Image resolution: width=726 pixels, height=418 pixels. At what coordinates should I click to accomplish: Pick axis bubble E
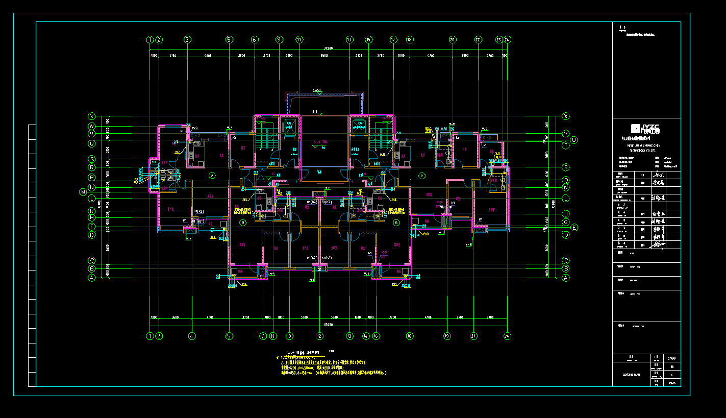click(574, 228)
